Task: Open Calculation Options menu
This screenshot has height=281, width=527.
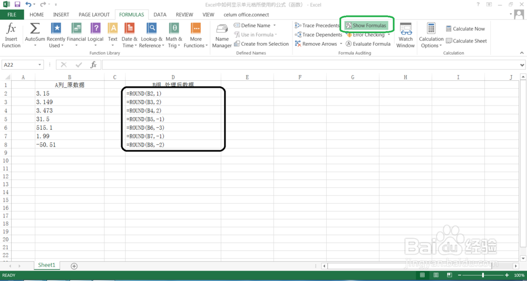Action: (431, 36)
